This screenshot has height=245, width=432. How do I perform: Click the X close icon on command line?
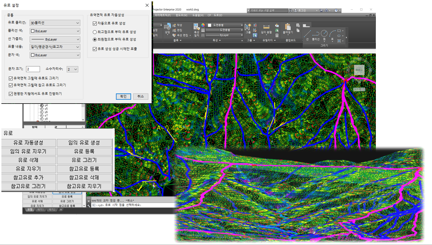[89, 201]
